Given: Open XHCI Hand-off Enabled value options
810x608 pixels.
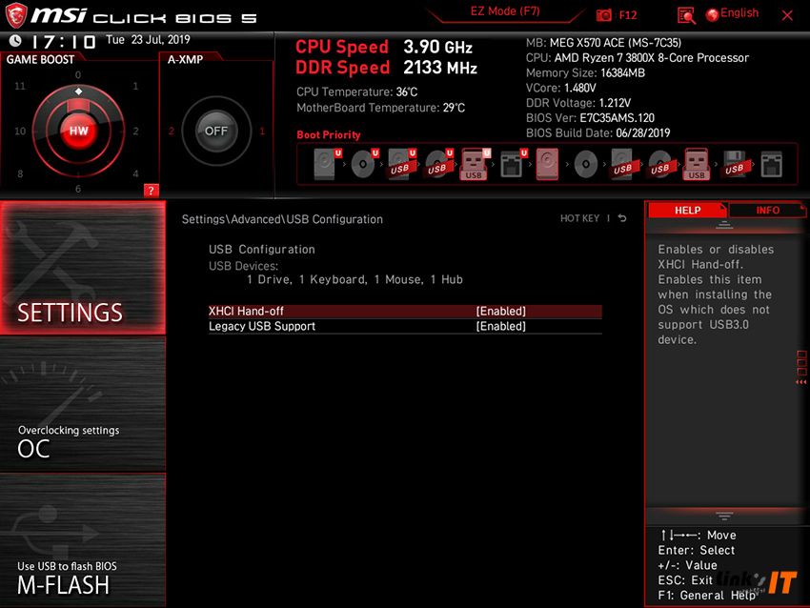Looking at the screenshot, I should [500, 311].
